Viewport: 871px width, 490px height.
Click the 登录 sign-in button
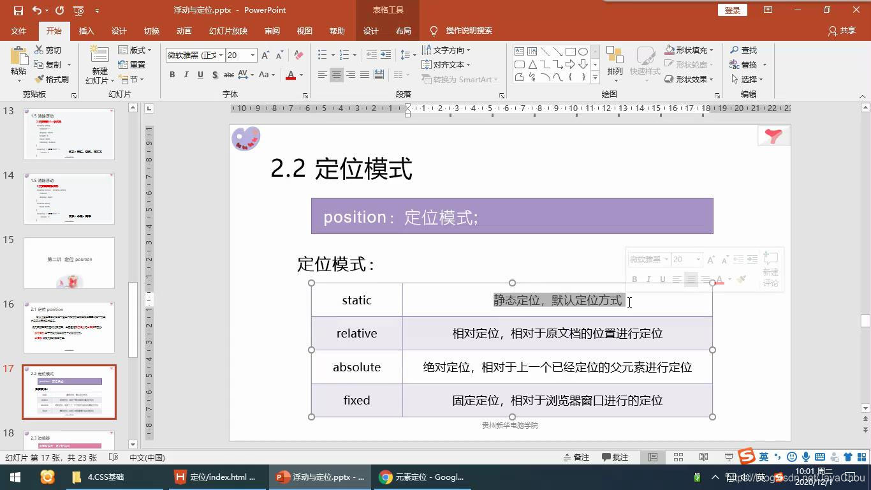pyautogui.click(x=733, y=10)
